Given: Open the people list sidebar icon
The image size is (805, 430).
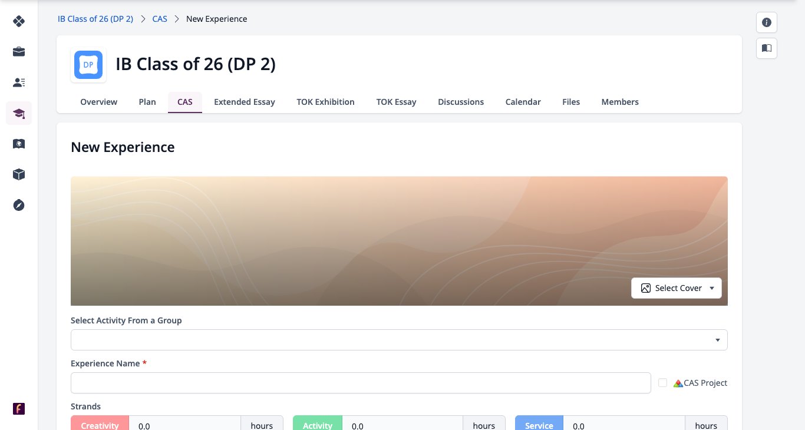Looking at the screenshot, I should [19, 82].
